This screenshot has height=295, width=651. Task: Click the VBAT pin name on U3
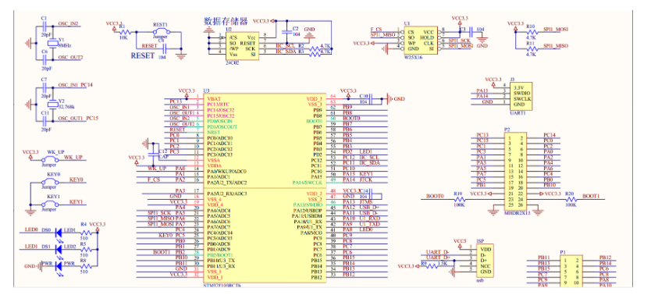(x=214, y=99)
